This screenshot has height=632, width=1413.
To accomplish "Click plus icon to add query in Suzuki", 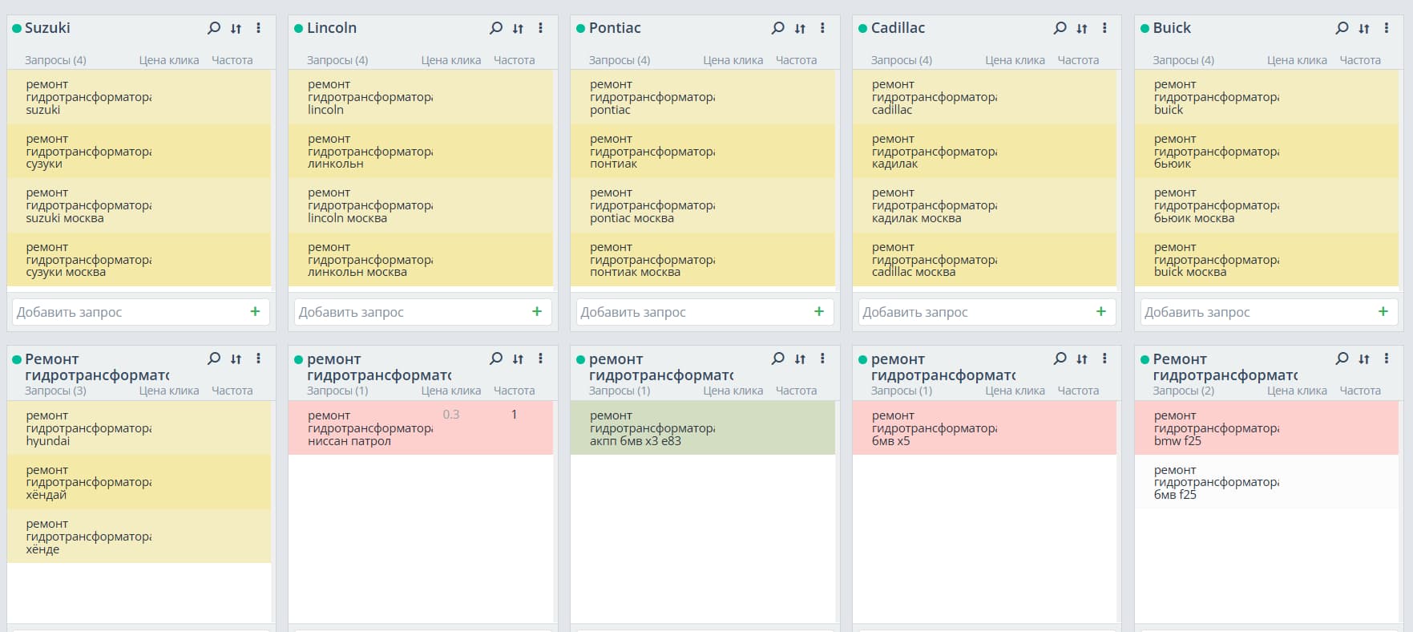I will (255, 311).
